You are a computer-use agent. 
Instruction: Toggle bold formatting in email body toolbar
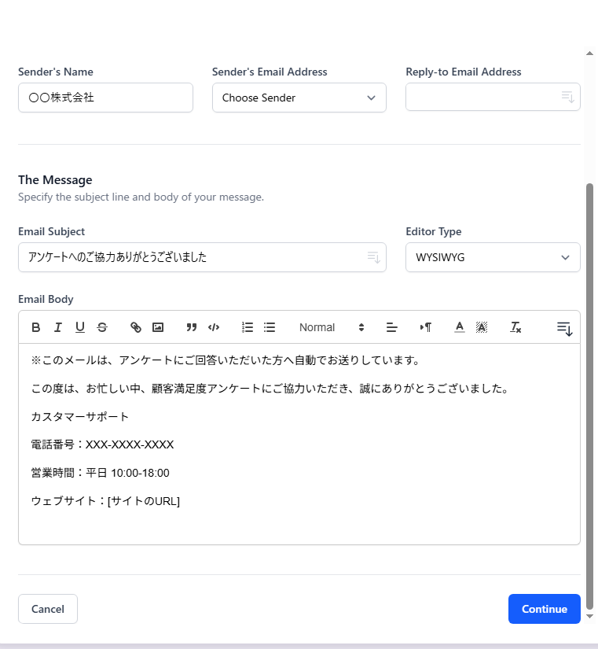[x=36, y=327]
